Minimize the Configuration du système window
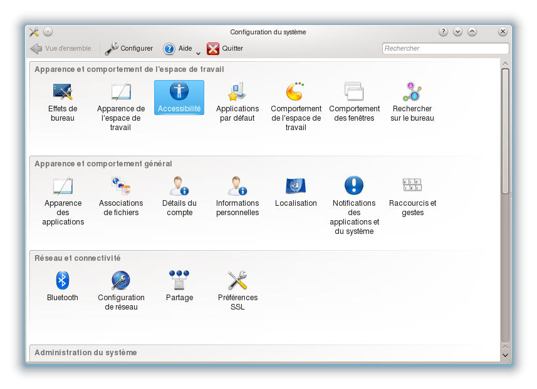Screen dimensions: 537x389 click(x=457, y=32)
